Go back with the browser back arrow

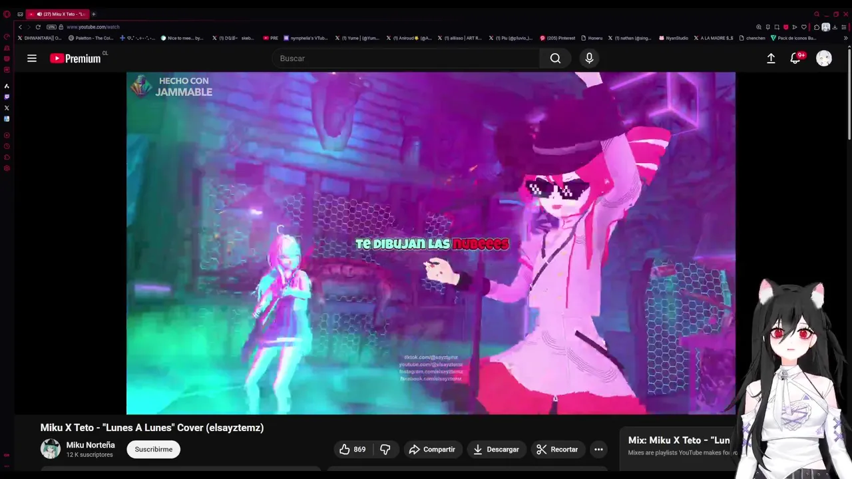tap(20, 27)
